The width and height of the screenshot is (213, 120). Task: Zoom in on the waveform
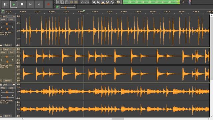click(94, 2)
